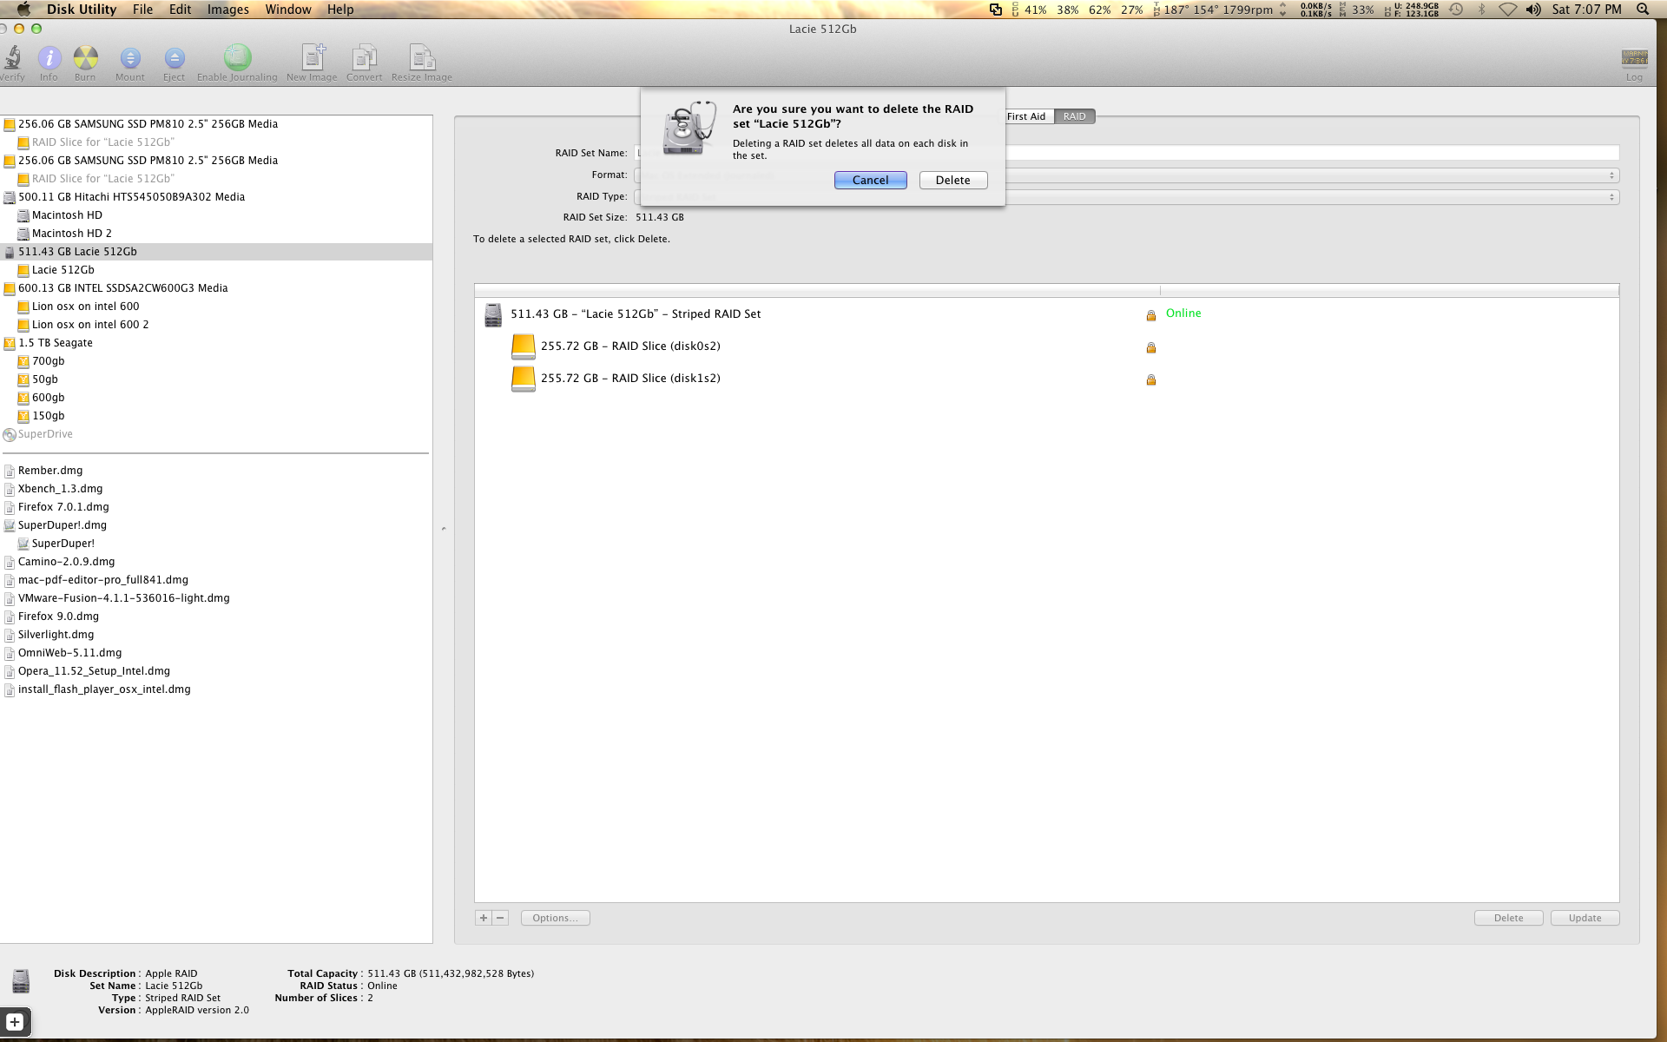Click Enable Journaling toolbar icon
Image resolution: width=1667 pixels, height=1042 pixels.
(x=237, y=57)
